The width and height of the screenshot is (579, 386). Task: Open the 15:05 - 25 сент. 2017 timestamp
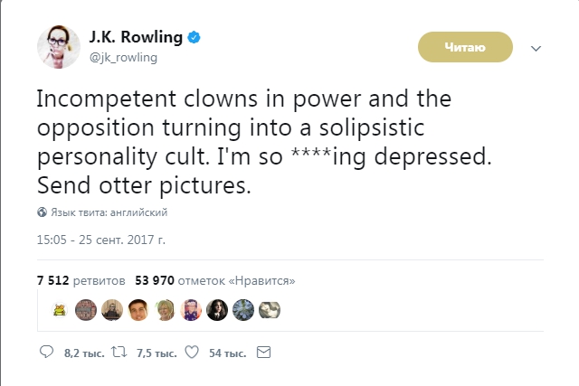click(x=101, y=240)
